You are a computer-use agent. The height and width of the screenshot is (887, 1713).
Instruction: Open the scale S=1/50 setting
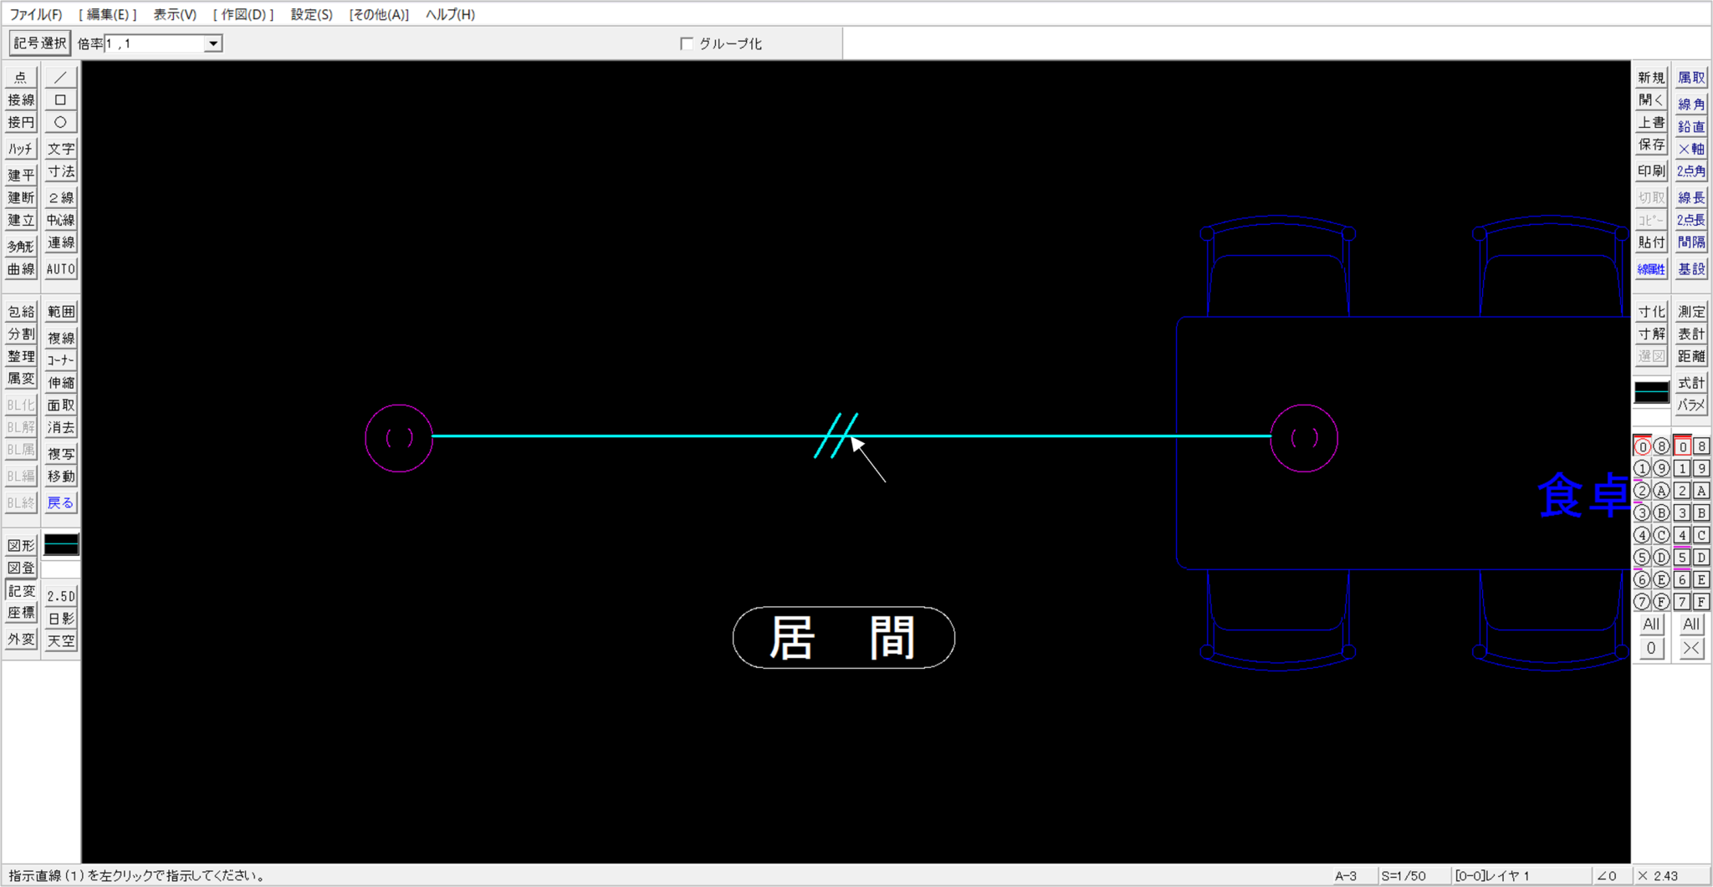(x=1404, y=876)
